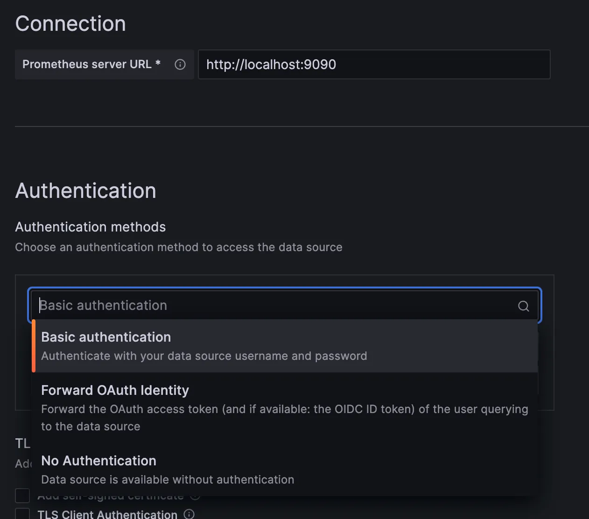Toggle the TLS Client Authentication checkbox
Screen dimensions: 589x519
[x=22, y=514]
